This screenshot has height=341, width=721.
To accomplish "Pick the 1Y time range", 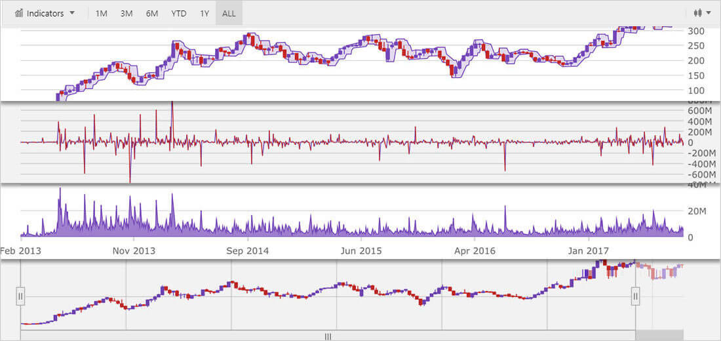I will [x=204, y=13].
